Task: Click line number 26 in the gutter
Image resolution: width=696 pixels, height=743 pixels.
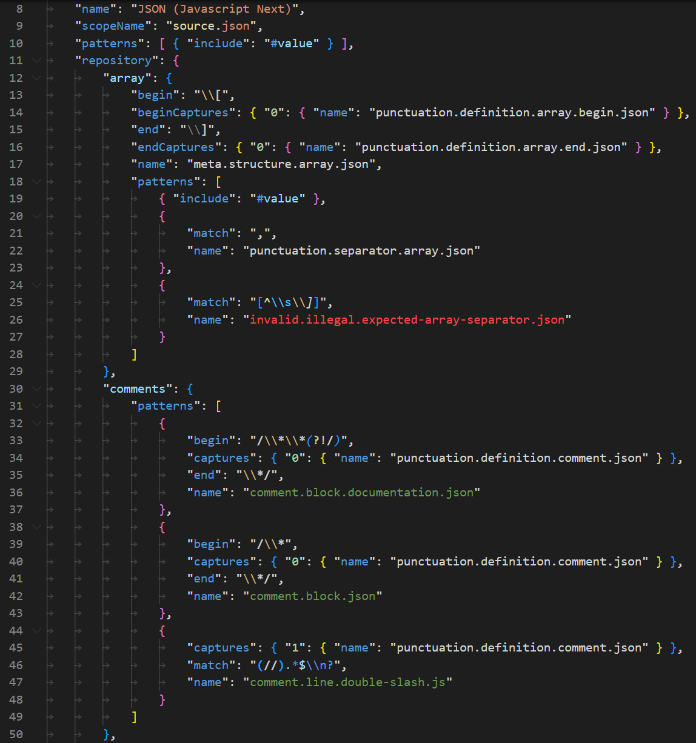Action: click(x=16, y=319)
